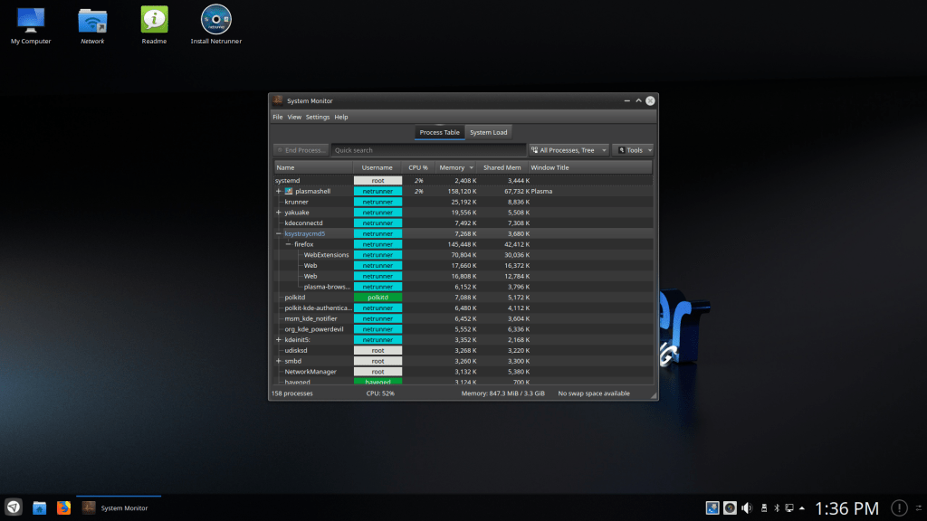This screenshot has width=927, height=521.
Task: Expand the plasmashell process tree
Action: point(279,192)
